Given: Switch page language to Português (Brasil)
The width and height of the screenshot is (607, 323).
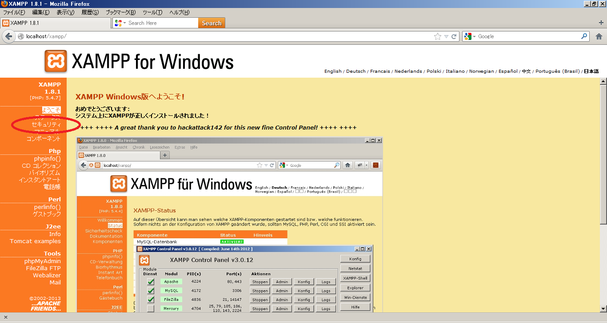Looking at the screenshot, I should pyautogui.click(x=557, y=71).
